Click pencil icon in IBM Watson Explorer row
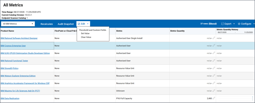 (x=214, y=76)
